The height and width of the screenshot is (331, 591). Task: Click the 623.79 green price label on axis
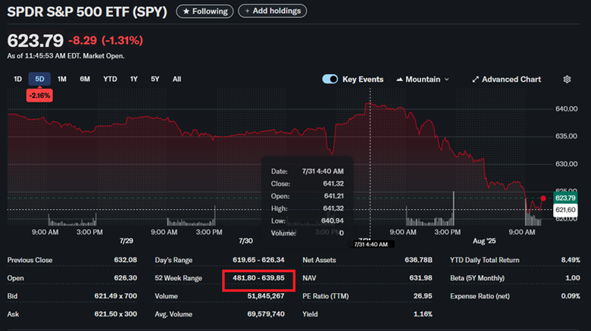(x=565, y=198)
